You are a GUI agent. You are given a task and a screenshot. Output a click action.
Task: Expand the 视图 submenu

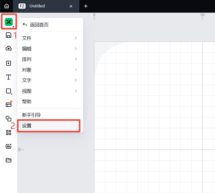(x=50, y=91)
